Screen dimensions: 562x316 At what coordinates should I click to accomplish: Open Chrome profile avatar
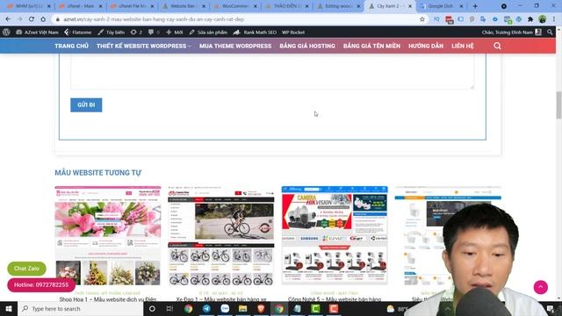click(543, 19)
